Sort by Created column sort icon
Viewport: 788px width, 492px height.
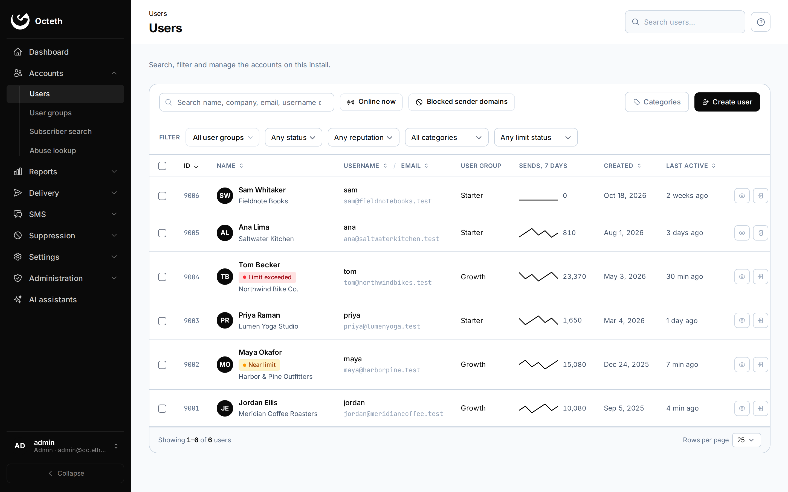pos(639,166)
